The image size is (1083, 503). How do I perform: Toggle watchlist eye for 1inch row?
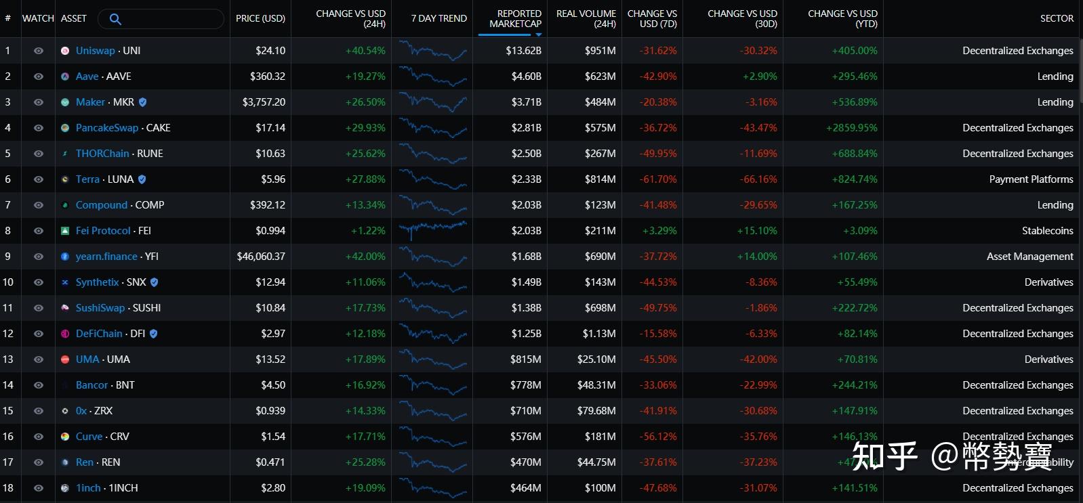tap(39, 488)
